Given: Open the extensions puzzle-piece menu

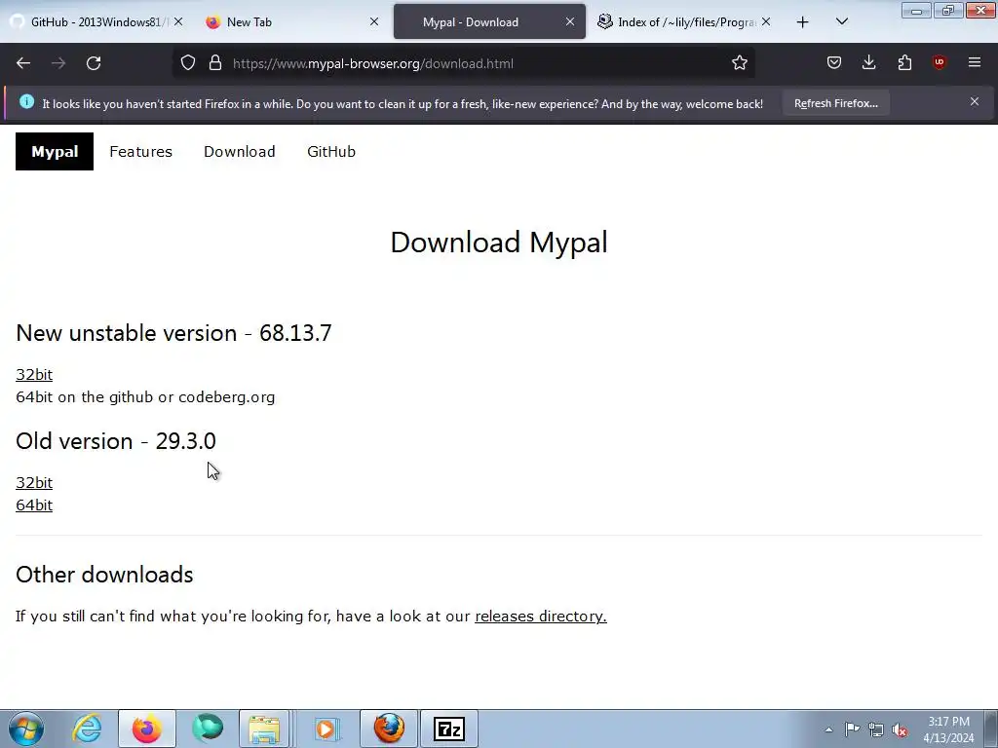Looking at the screenshot, I should point(904,62).
